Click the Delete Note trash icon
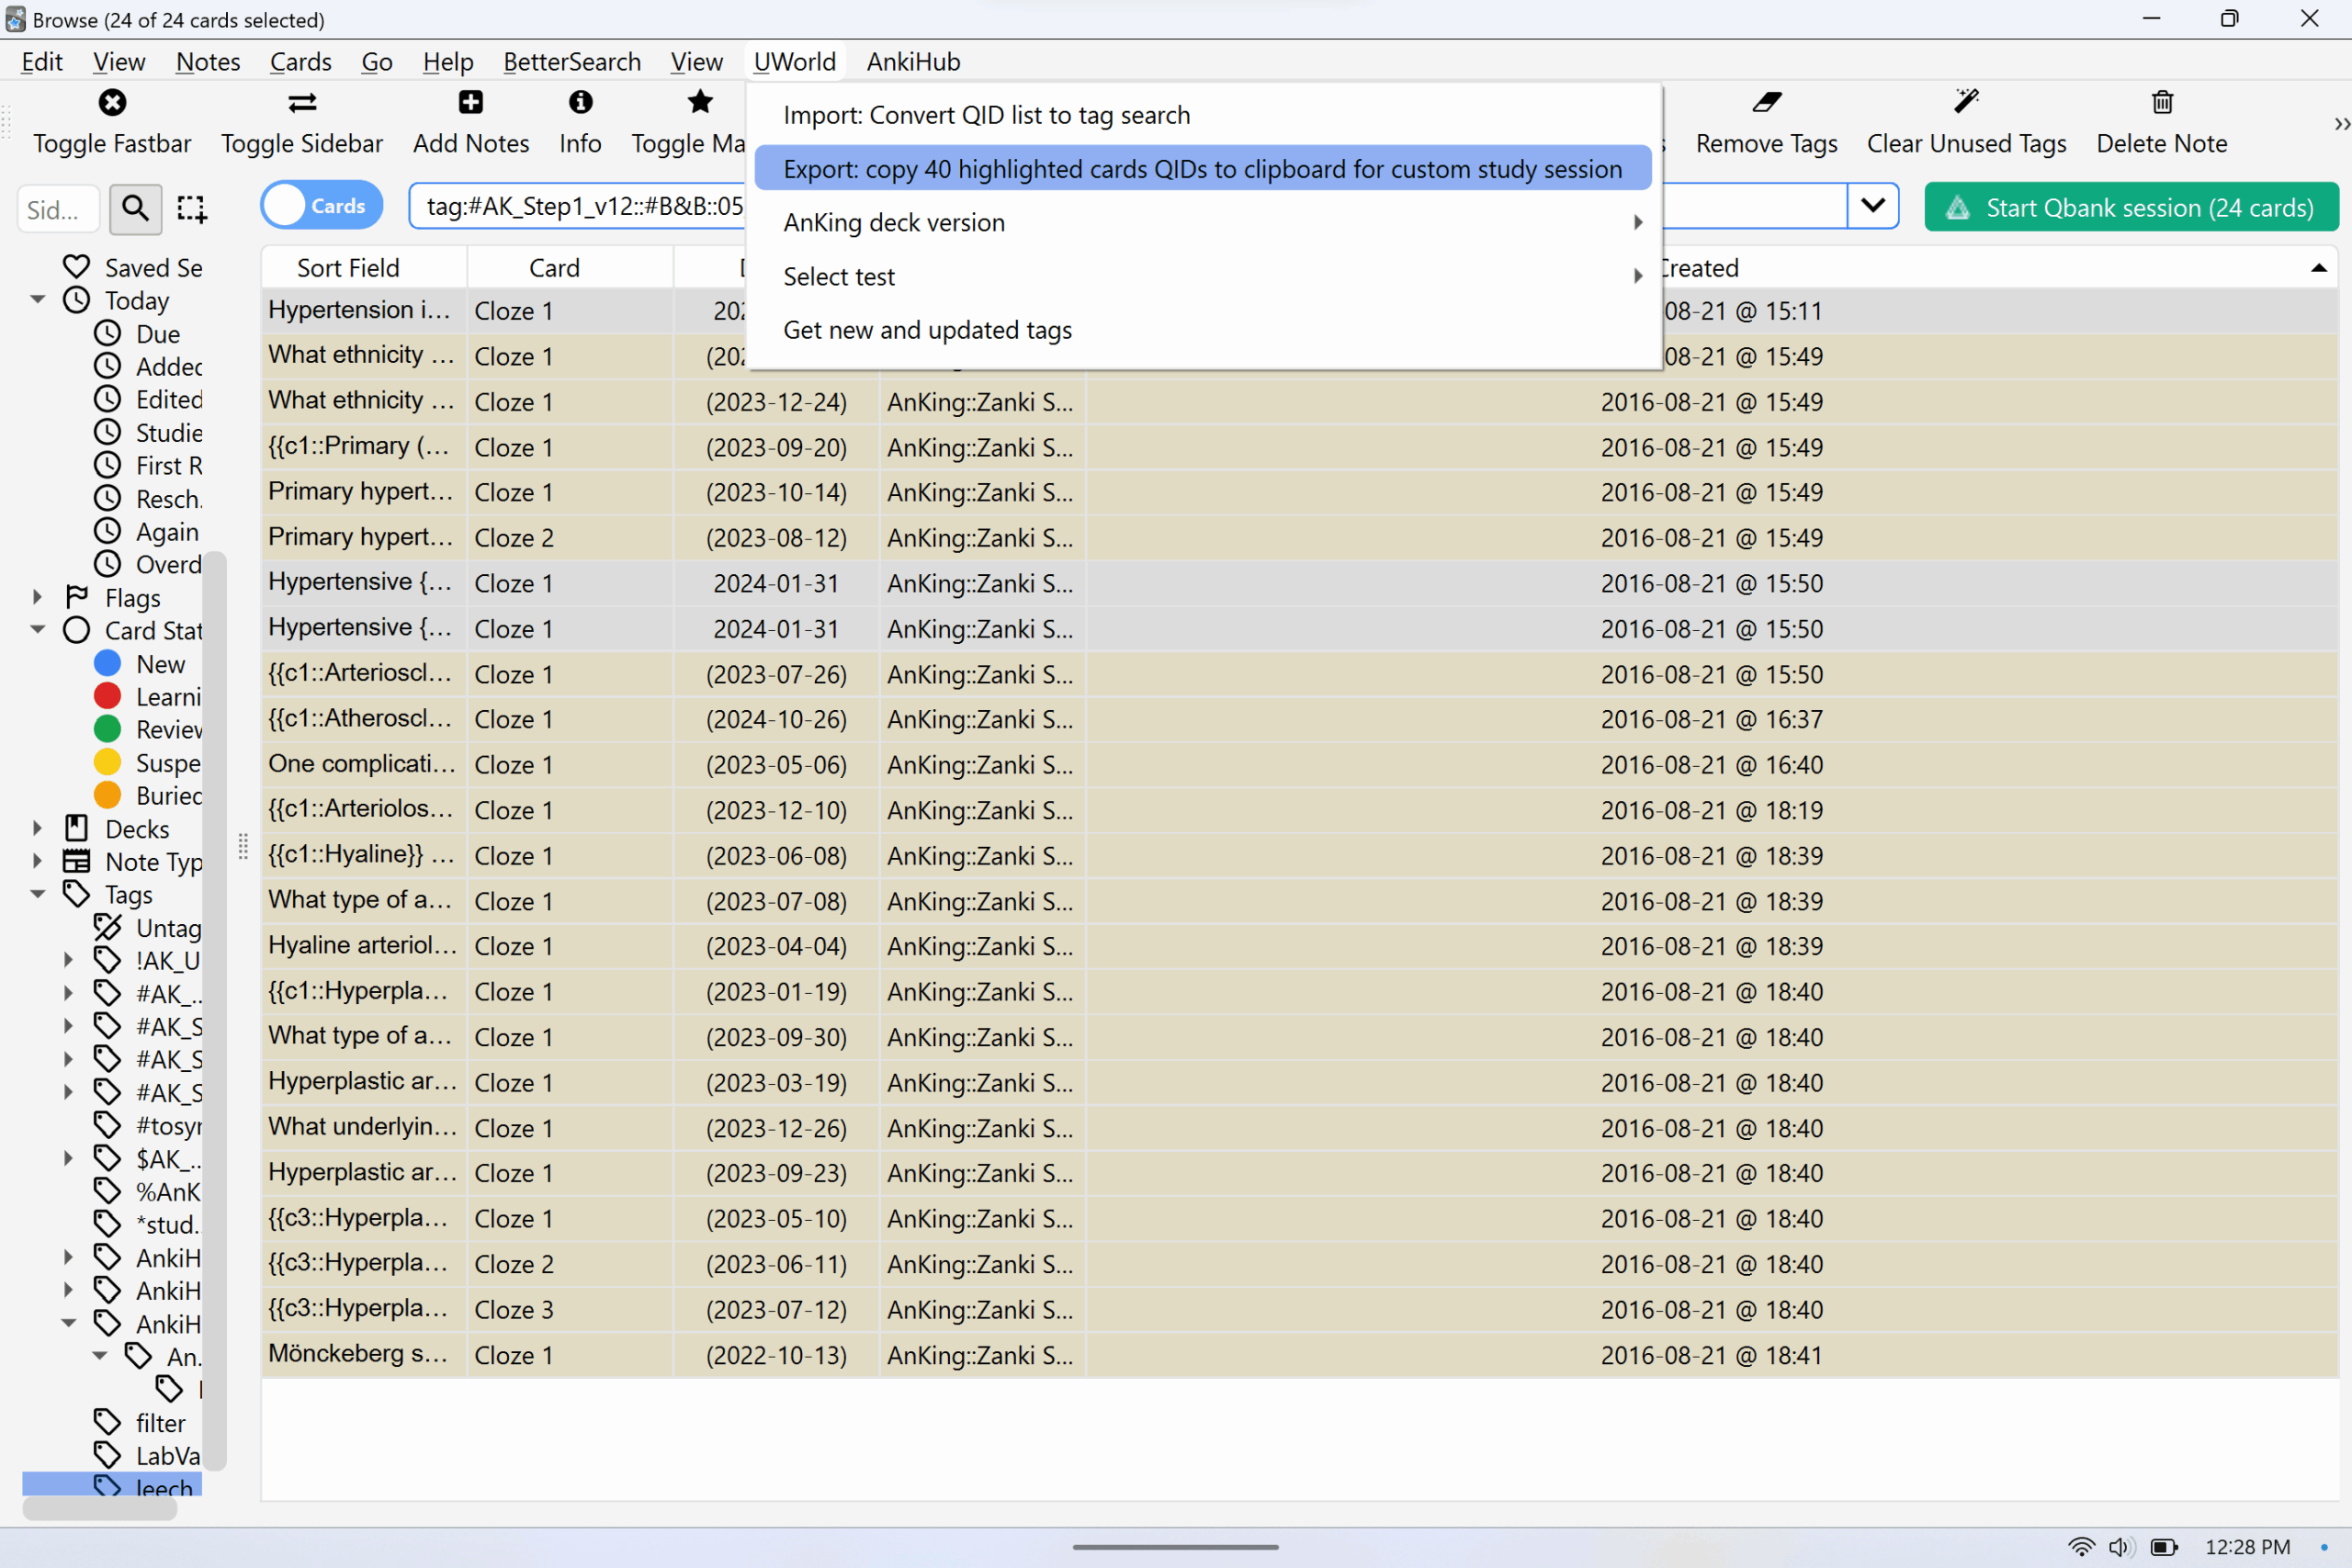 [x=2161, y=102]
